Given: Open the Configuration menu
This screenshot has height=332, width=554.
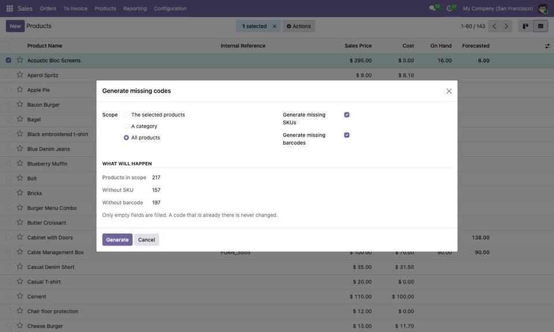Looking at the screenshot, I should pyautogui.click(x=170, y=9).
